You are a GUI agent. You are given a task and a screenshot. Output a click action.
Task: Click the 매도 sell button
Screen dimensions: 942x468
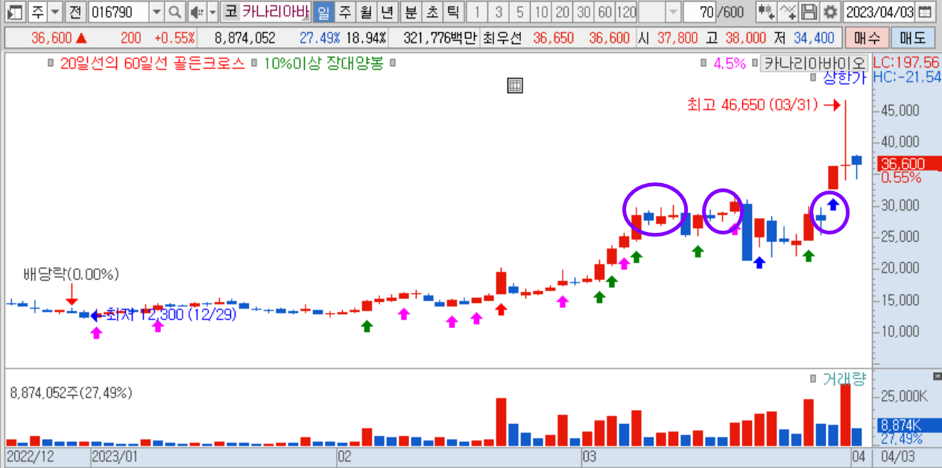pos(912,39)
